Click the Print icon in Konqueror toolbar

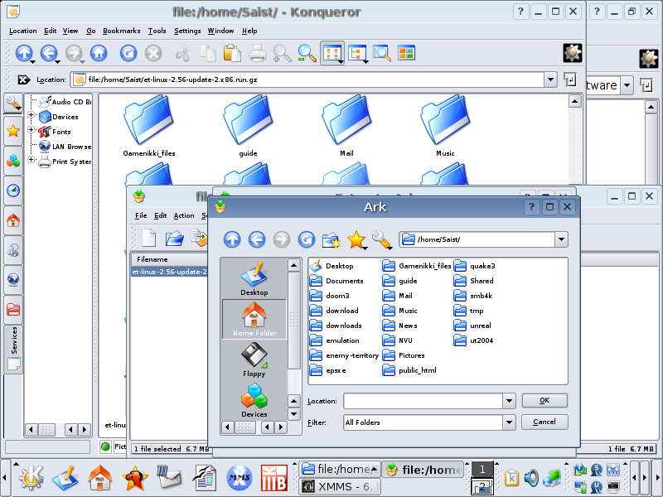tap(258, 54)
